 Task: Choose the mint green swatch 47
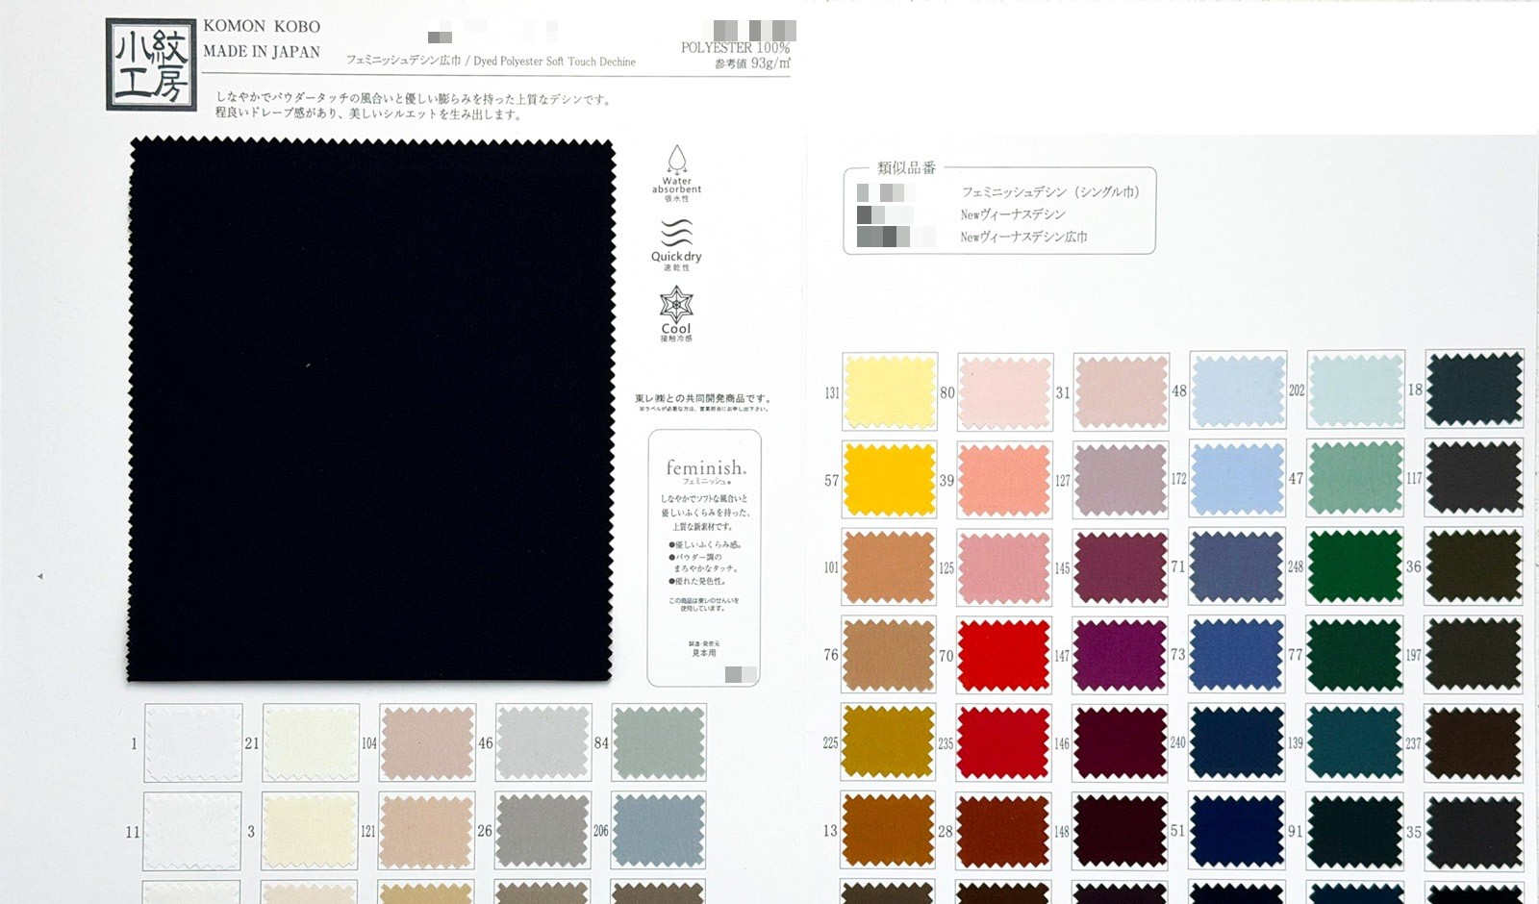[x=1355, y=478]
